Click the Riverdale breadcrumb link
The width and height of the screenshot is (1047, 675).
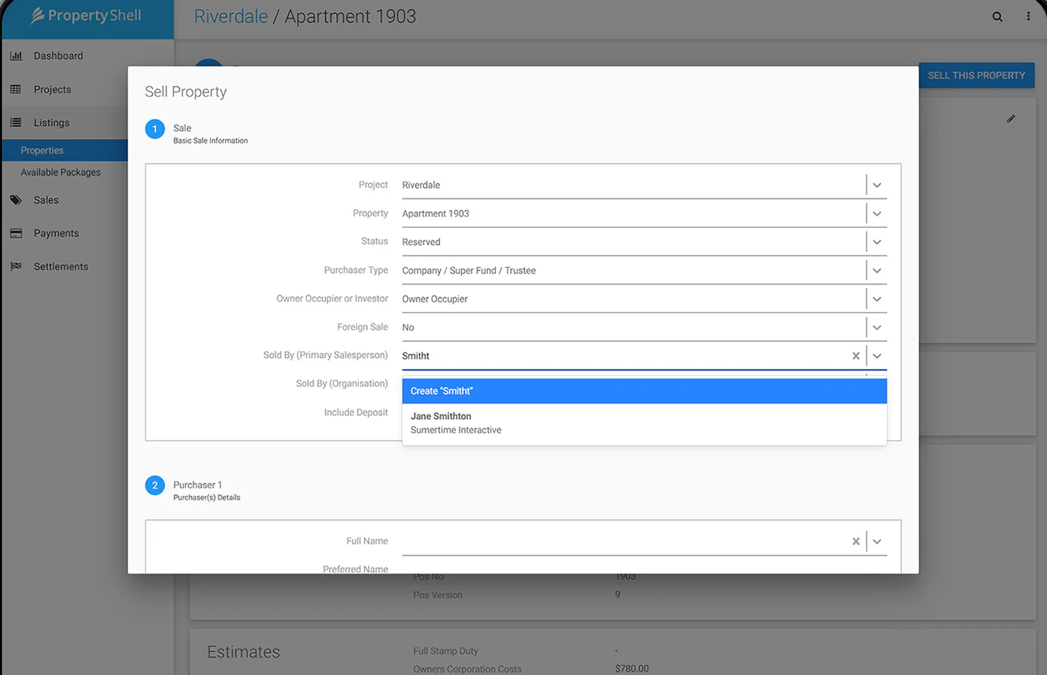[231, 16]
